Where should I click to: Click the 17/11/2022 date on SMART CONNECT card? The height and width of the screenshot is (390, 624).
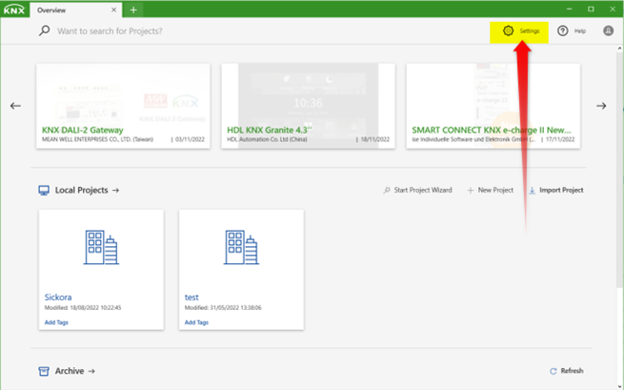tap(560, 139)
